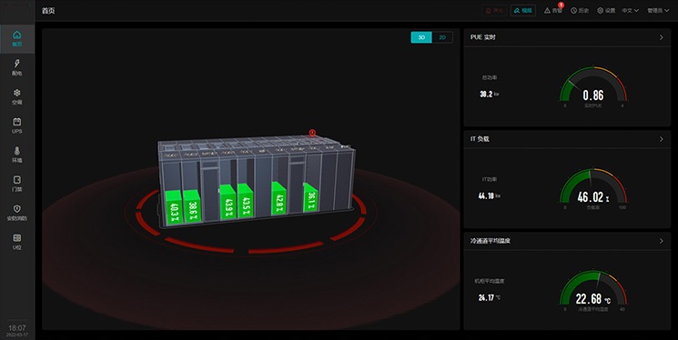The height and width of the screenshot is (340, 678).
Task: Select the 首页 home icon in sidebar
Action: (x=17, y=38)
